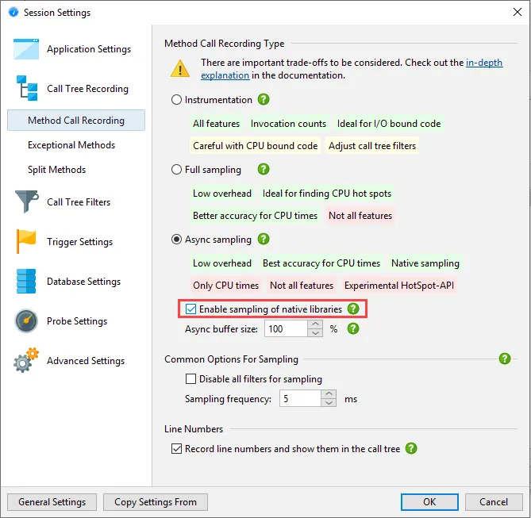Click the 'Invocation counts' tag
The image size is (531, 518).
pos(289,124)
